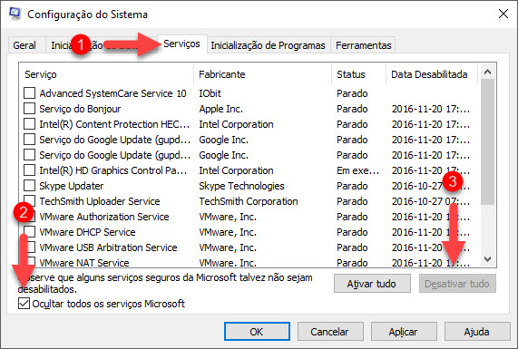The image size is (518, 349).
Task: Select the VMware Authorization Service name
Action: pyautogui.click(x=104, y=217)
